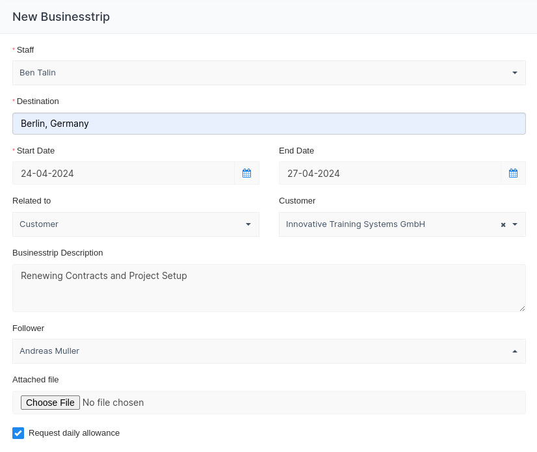
Task: Open the Related to dropdown set to Customer
Action: 130,224
